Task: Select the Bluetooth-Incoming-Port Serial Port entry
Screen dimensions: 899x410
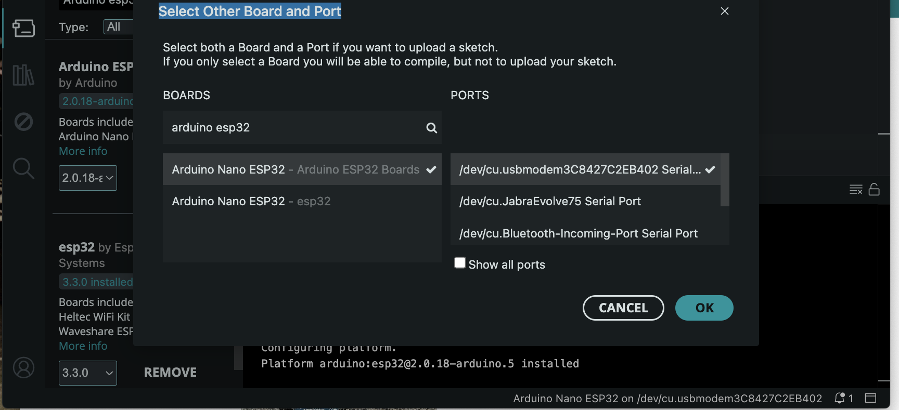Action: 585,233
